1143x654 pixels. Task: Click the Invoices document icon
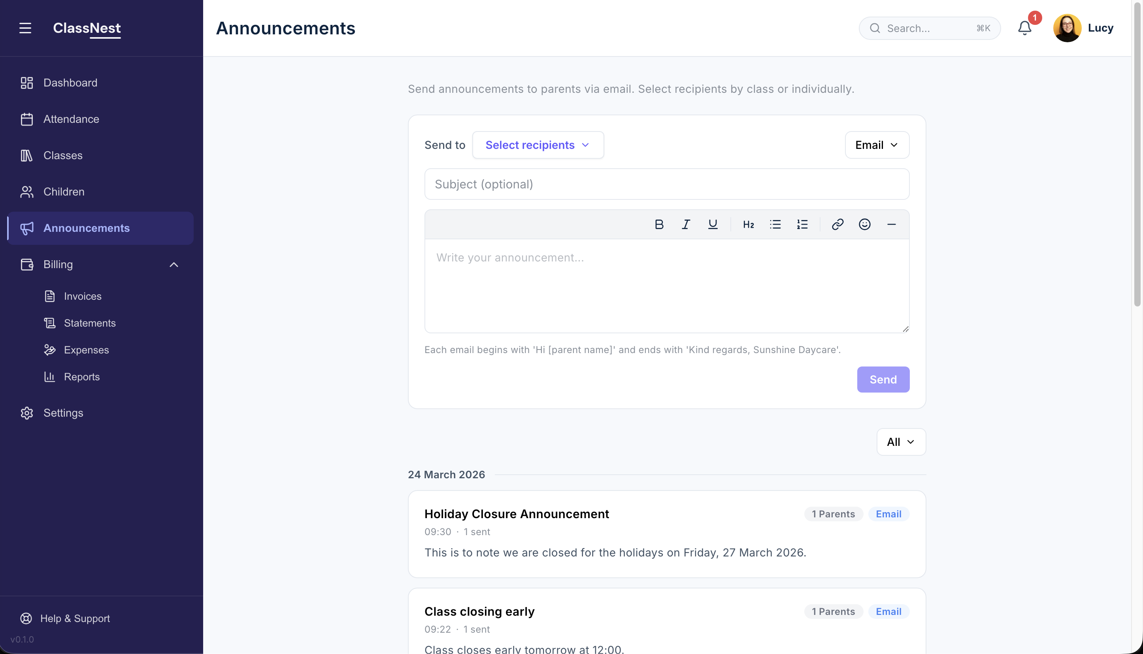(50, 296)
